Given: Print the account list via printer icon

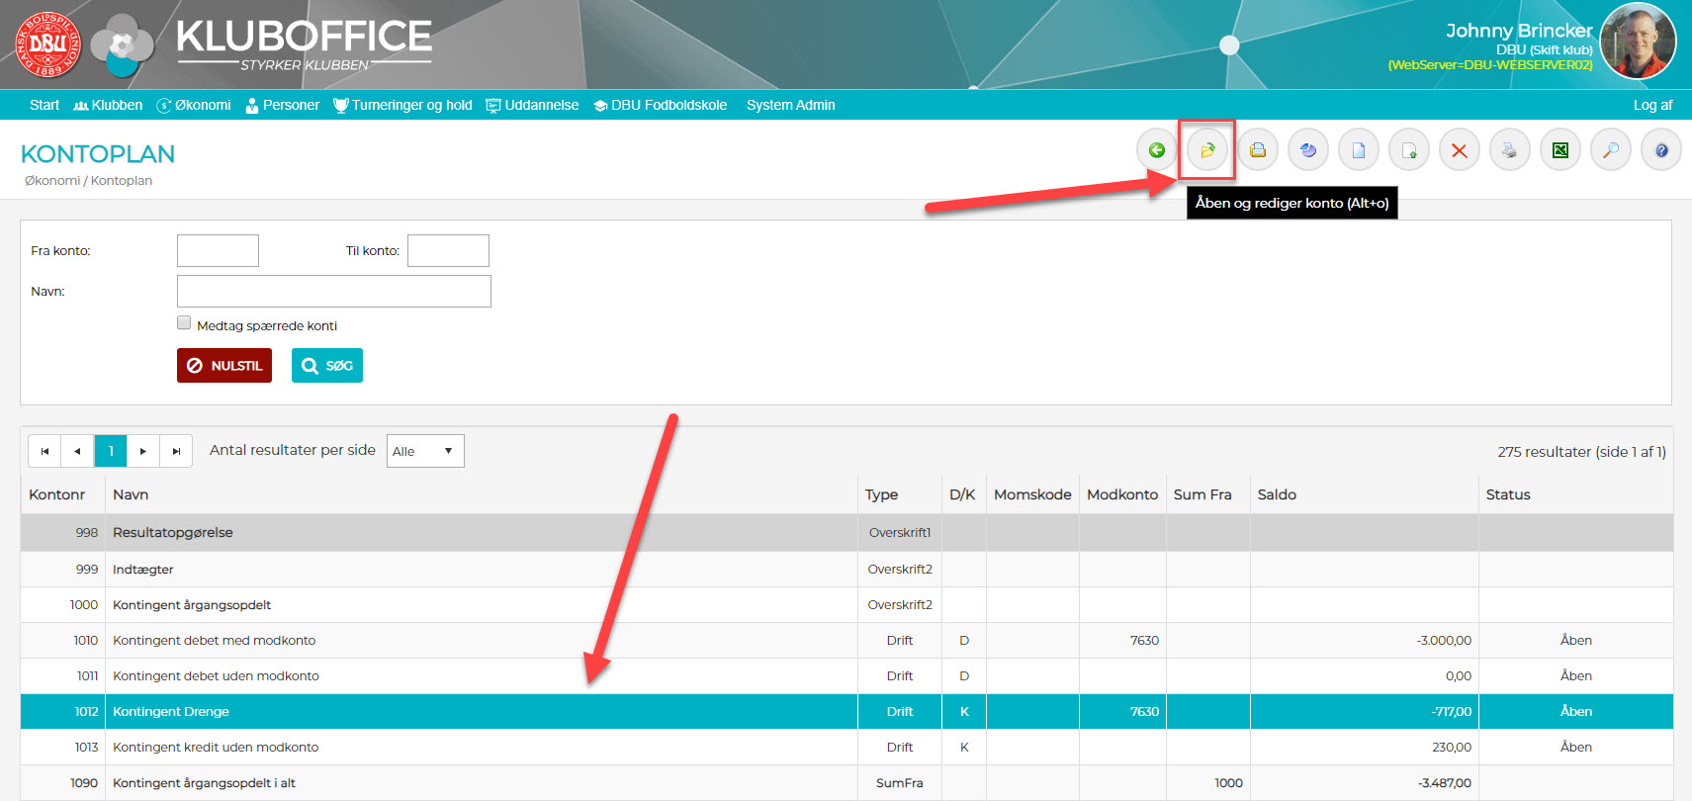Looking at the screenshot, I should 1509,150.
